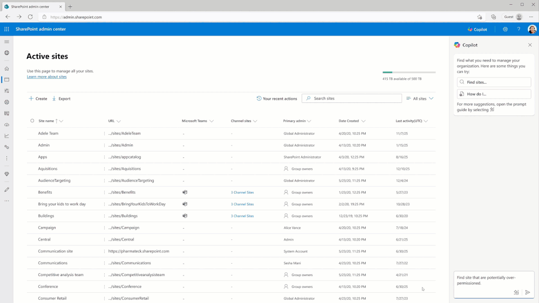Expand the Channel sites column filter
The width and height of the screenshot is (539, 303).
click(255, 121)
